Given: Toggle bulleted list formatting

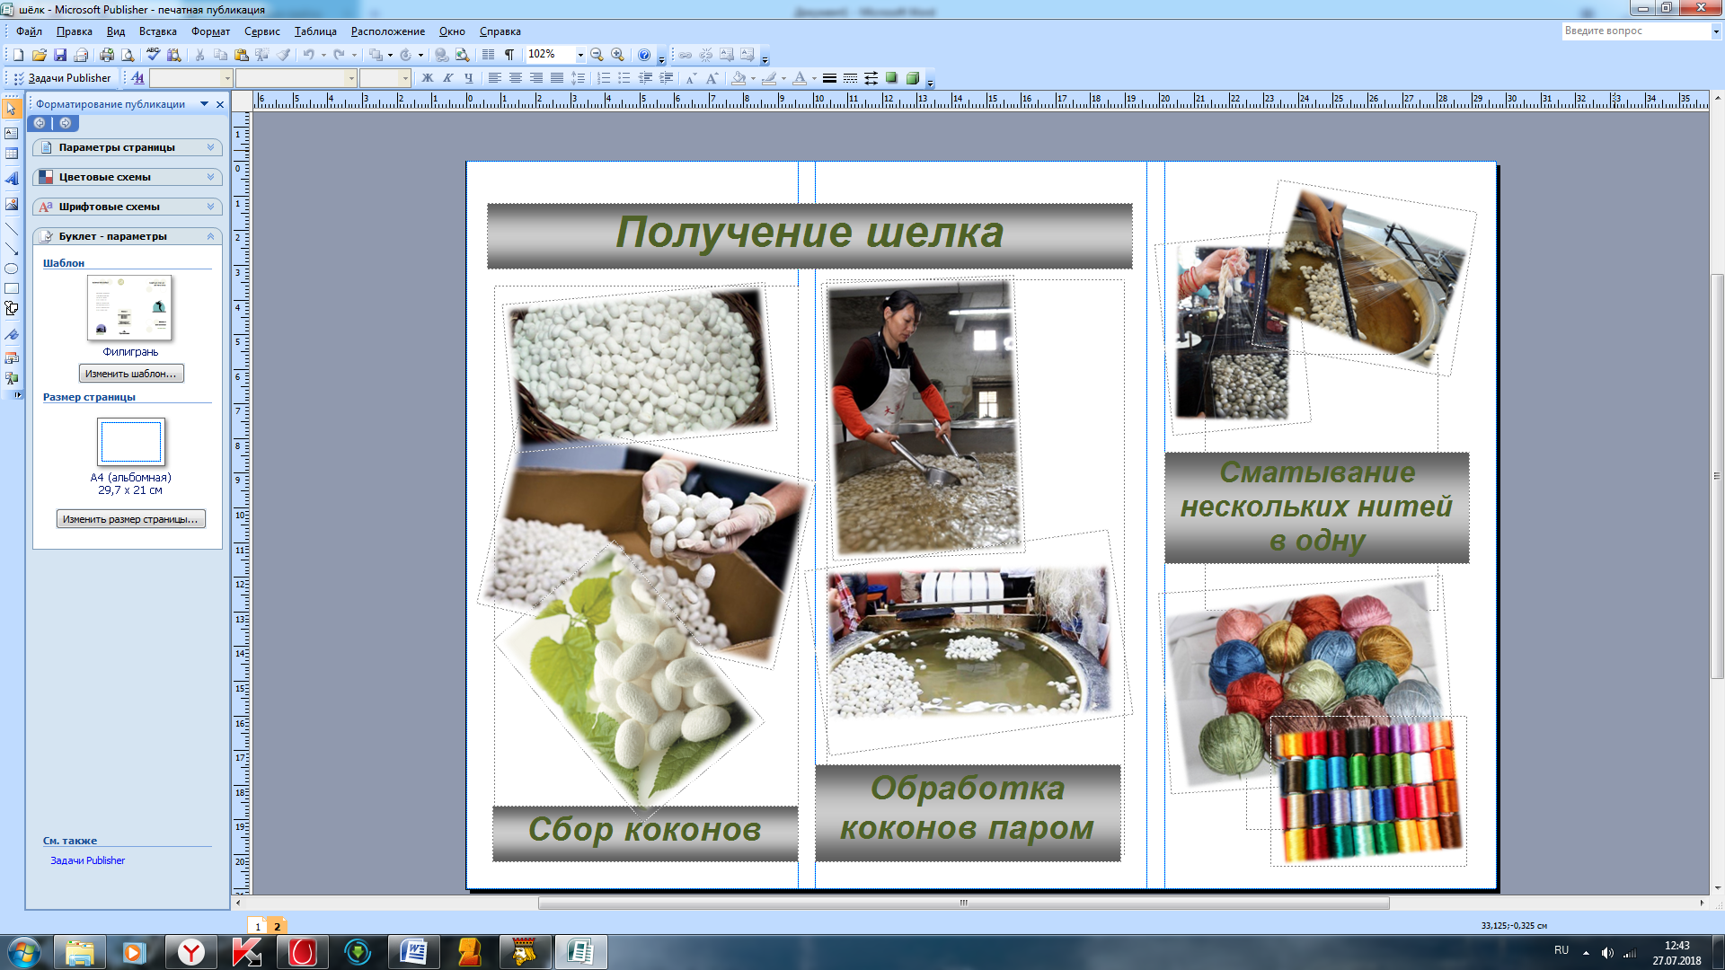Looking at the screenshot, I should (x=624, y=78).
